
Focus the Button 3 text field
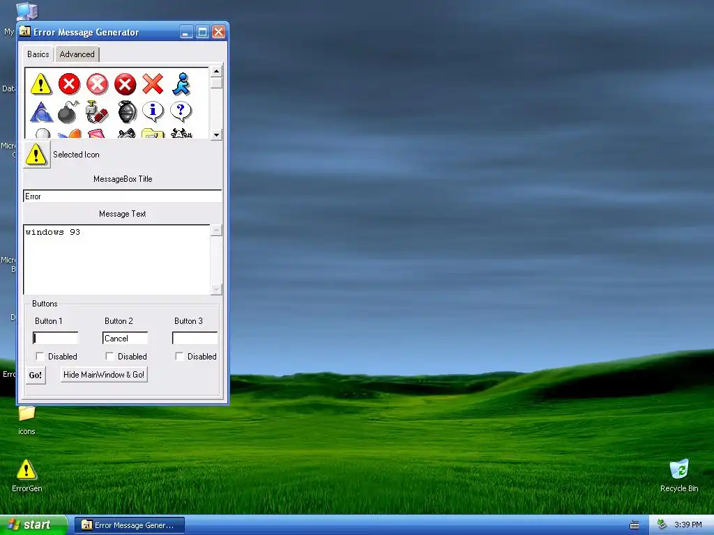[x=195, y=338]
